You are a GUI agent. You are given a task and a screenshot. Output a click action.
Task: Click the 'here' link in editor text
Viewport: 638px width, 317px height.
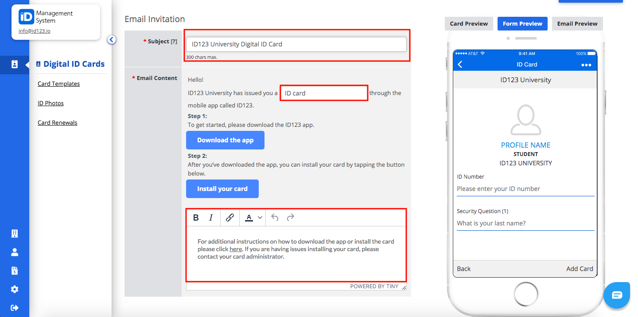coord(236,249)
